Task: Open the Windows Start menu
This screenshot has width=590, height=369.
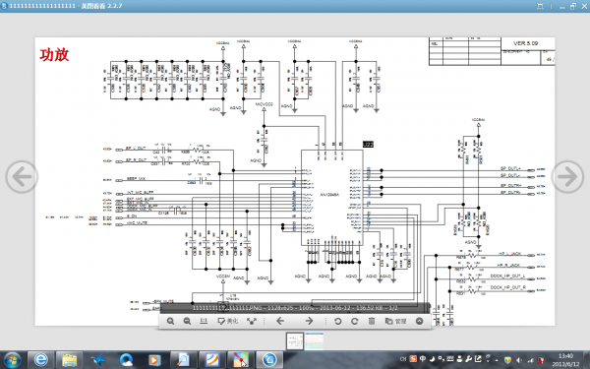Action: click(x=12, y=360)
